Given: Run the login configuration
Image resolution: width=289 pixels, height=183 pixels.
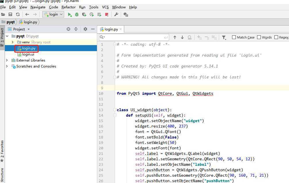Looking at the screenshot, I should click(70, 15).
